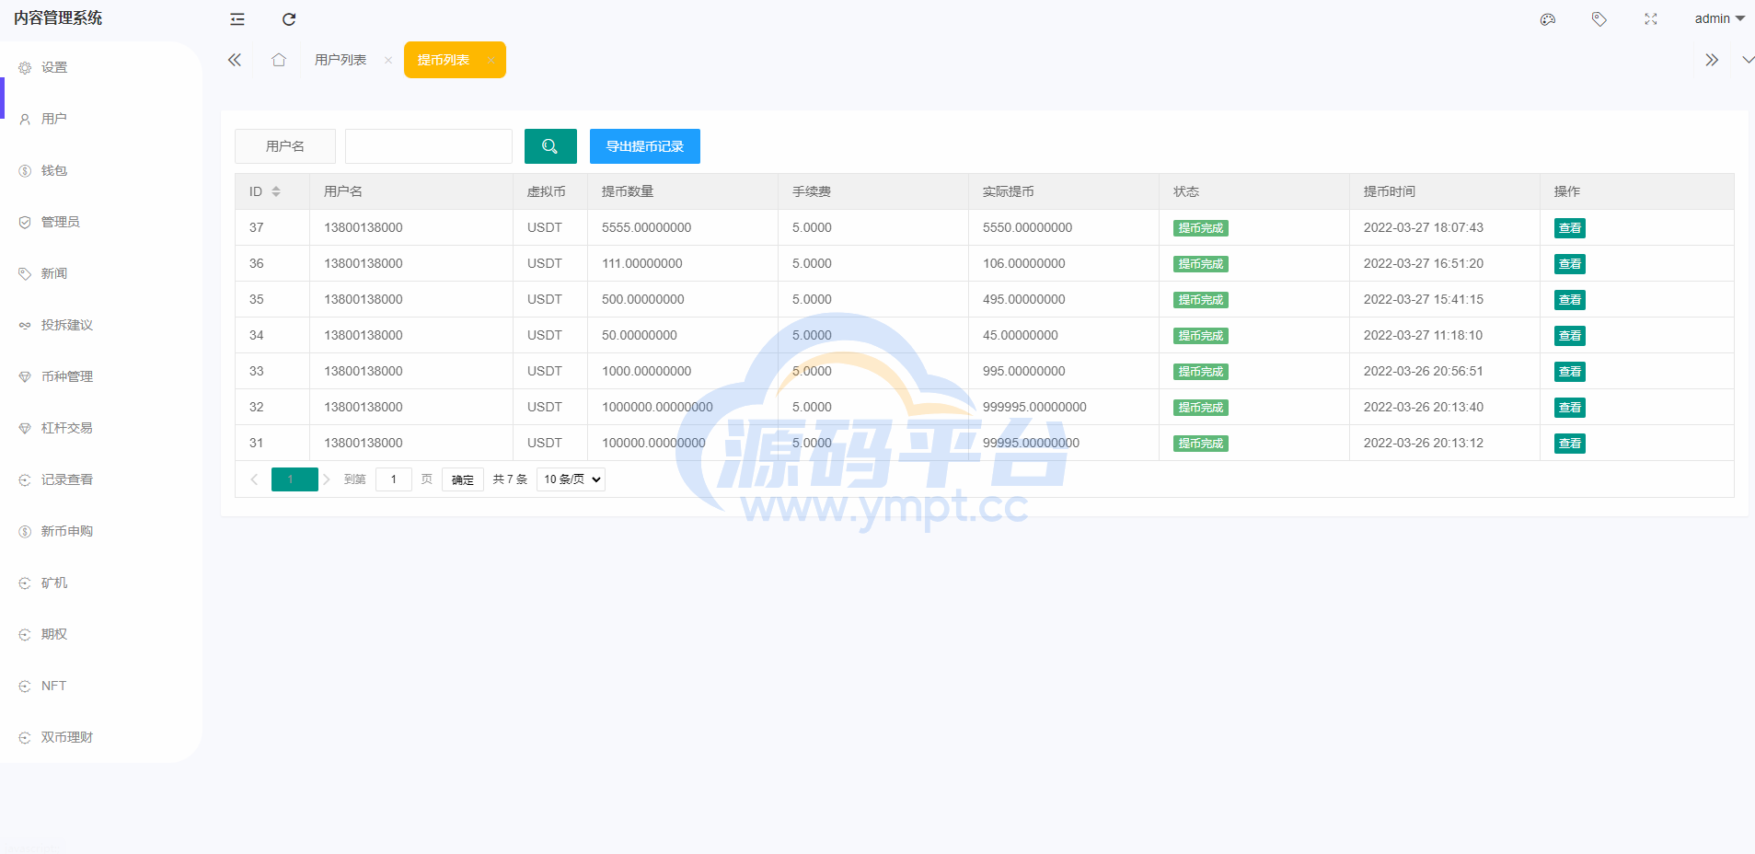Viewport: 1755px width, 854px height.
Task: Click the 币种管理 diamond icon in the sidebar
Action: (x=25, y=377)
